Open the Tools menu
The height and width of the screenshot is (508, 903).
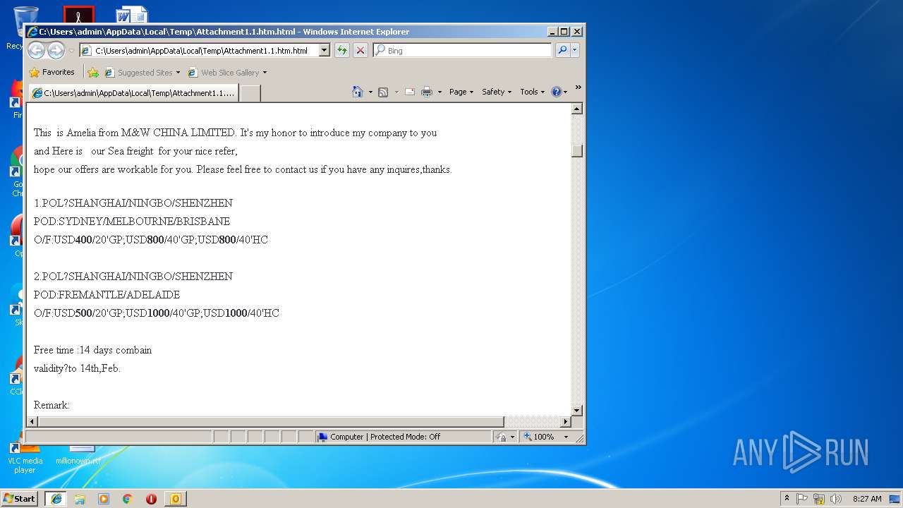533,92
